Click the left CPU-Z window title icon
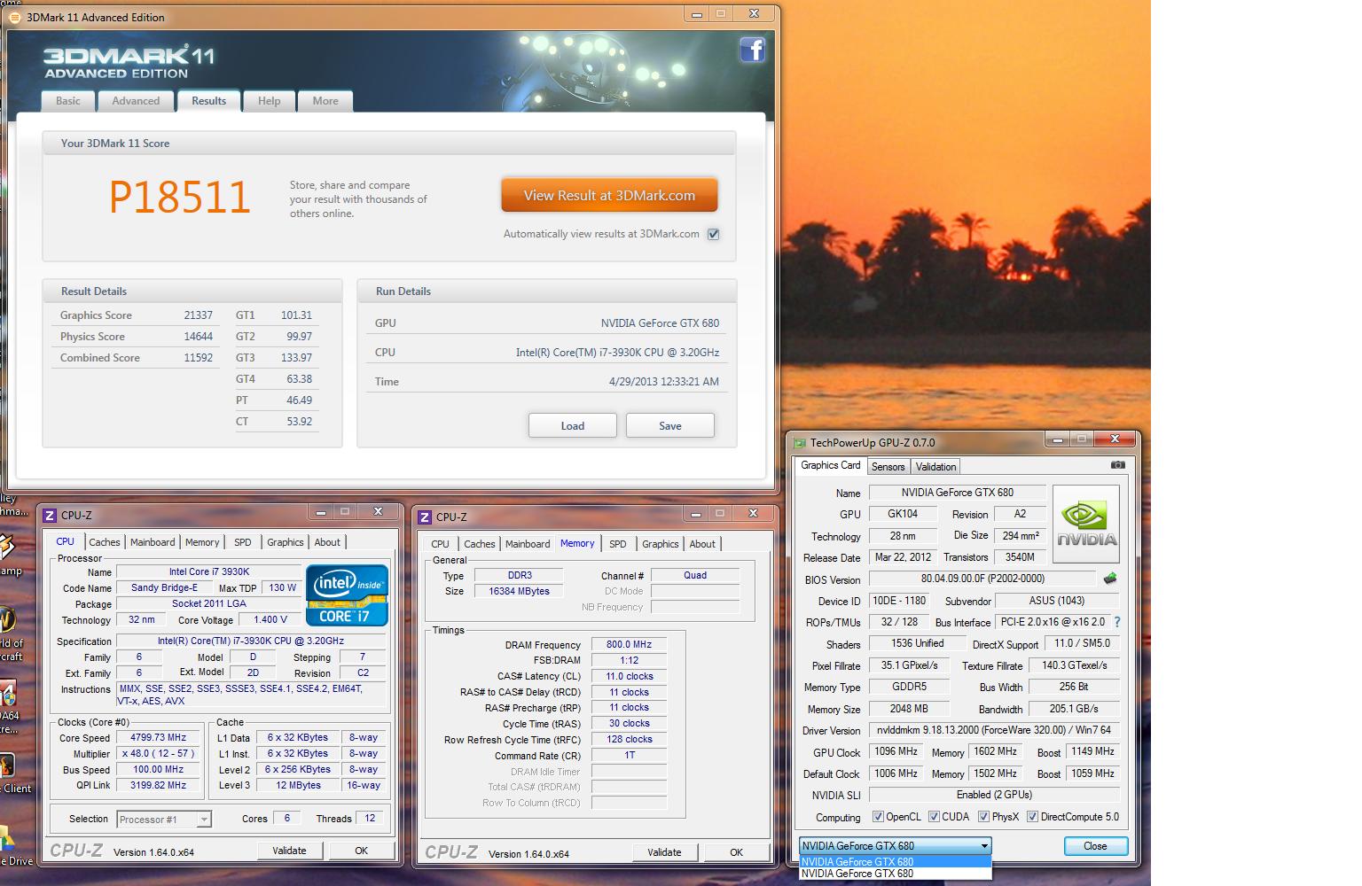1362x886 pixels. (x=51, y=515)
